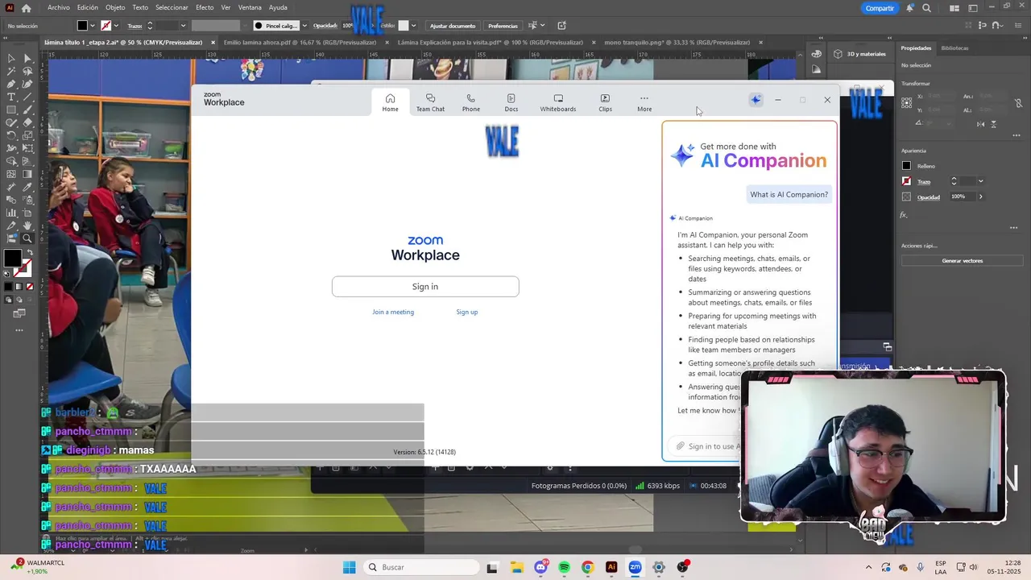
Task: Open Illustrator notifications bell
Action: pyautogui.click(x=909, y=8)
